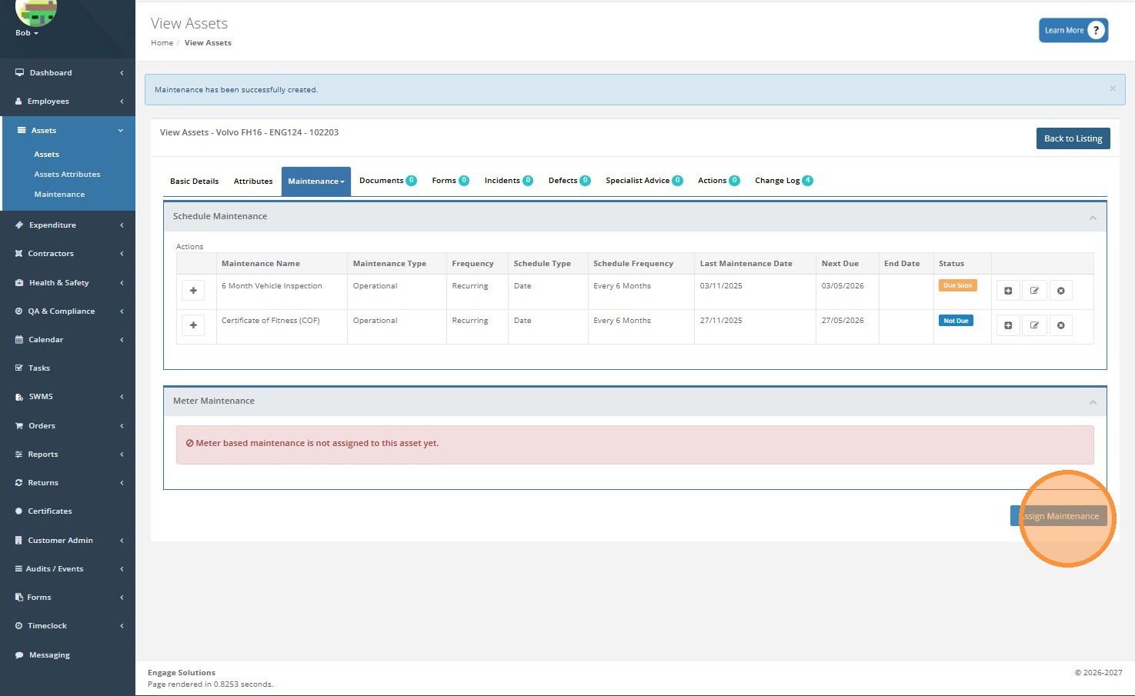1135x696 pixels.
Task: Click remove icon for Certificate of Fitness row
Action: 1060,325
